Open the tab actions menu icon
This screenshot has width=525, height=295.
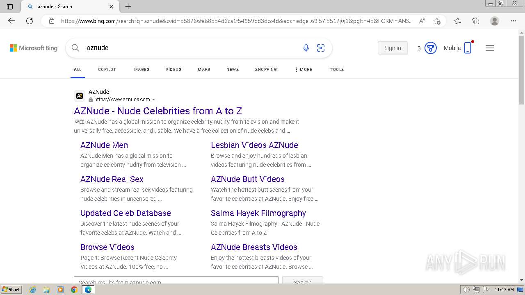[x=10, y=7]
